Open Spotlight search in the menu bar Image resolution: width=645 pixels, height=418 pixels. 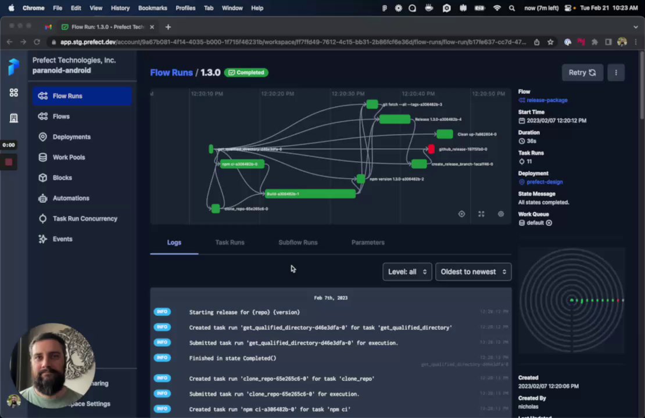(512, 8)
